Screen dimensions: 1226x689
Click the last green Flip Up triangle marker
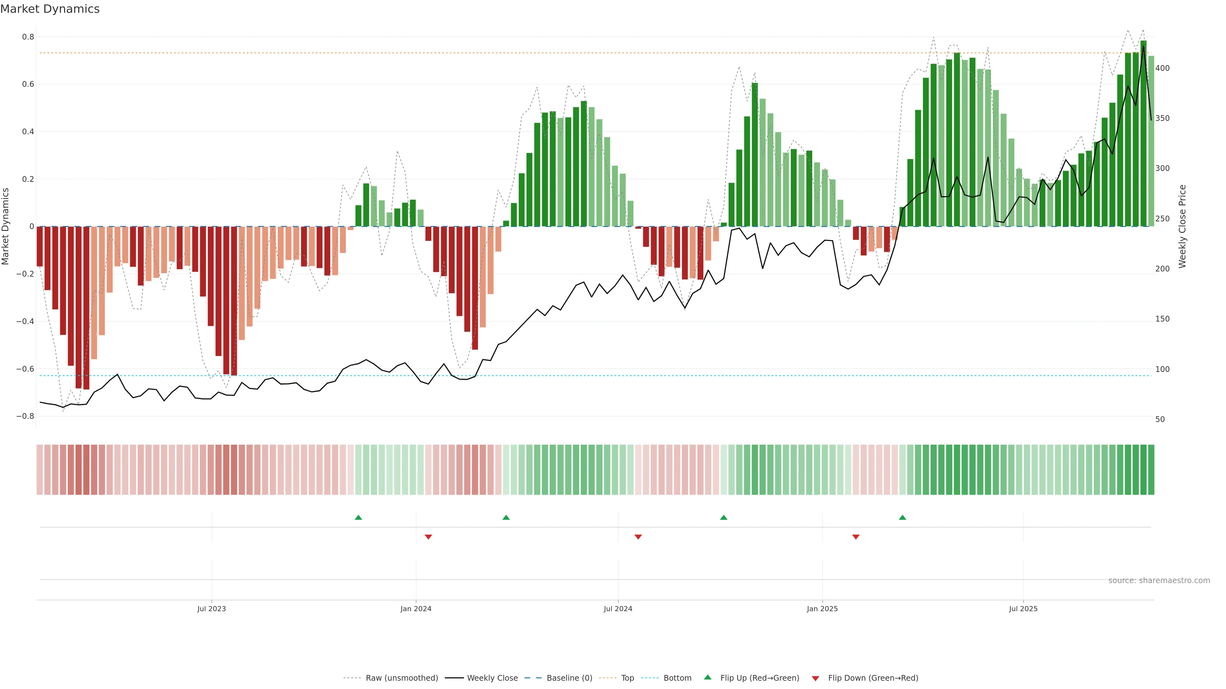(902, 517)
